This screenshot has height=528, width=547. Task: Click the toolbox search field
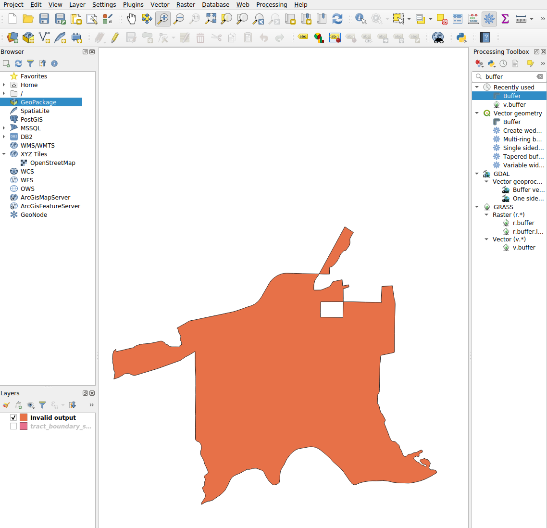pyautogui.click(x=509, y=77)
